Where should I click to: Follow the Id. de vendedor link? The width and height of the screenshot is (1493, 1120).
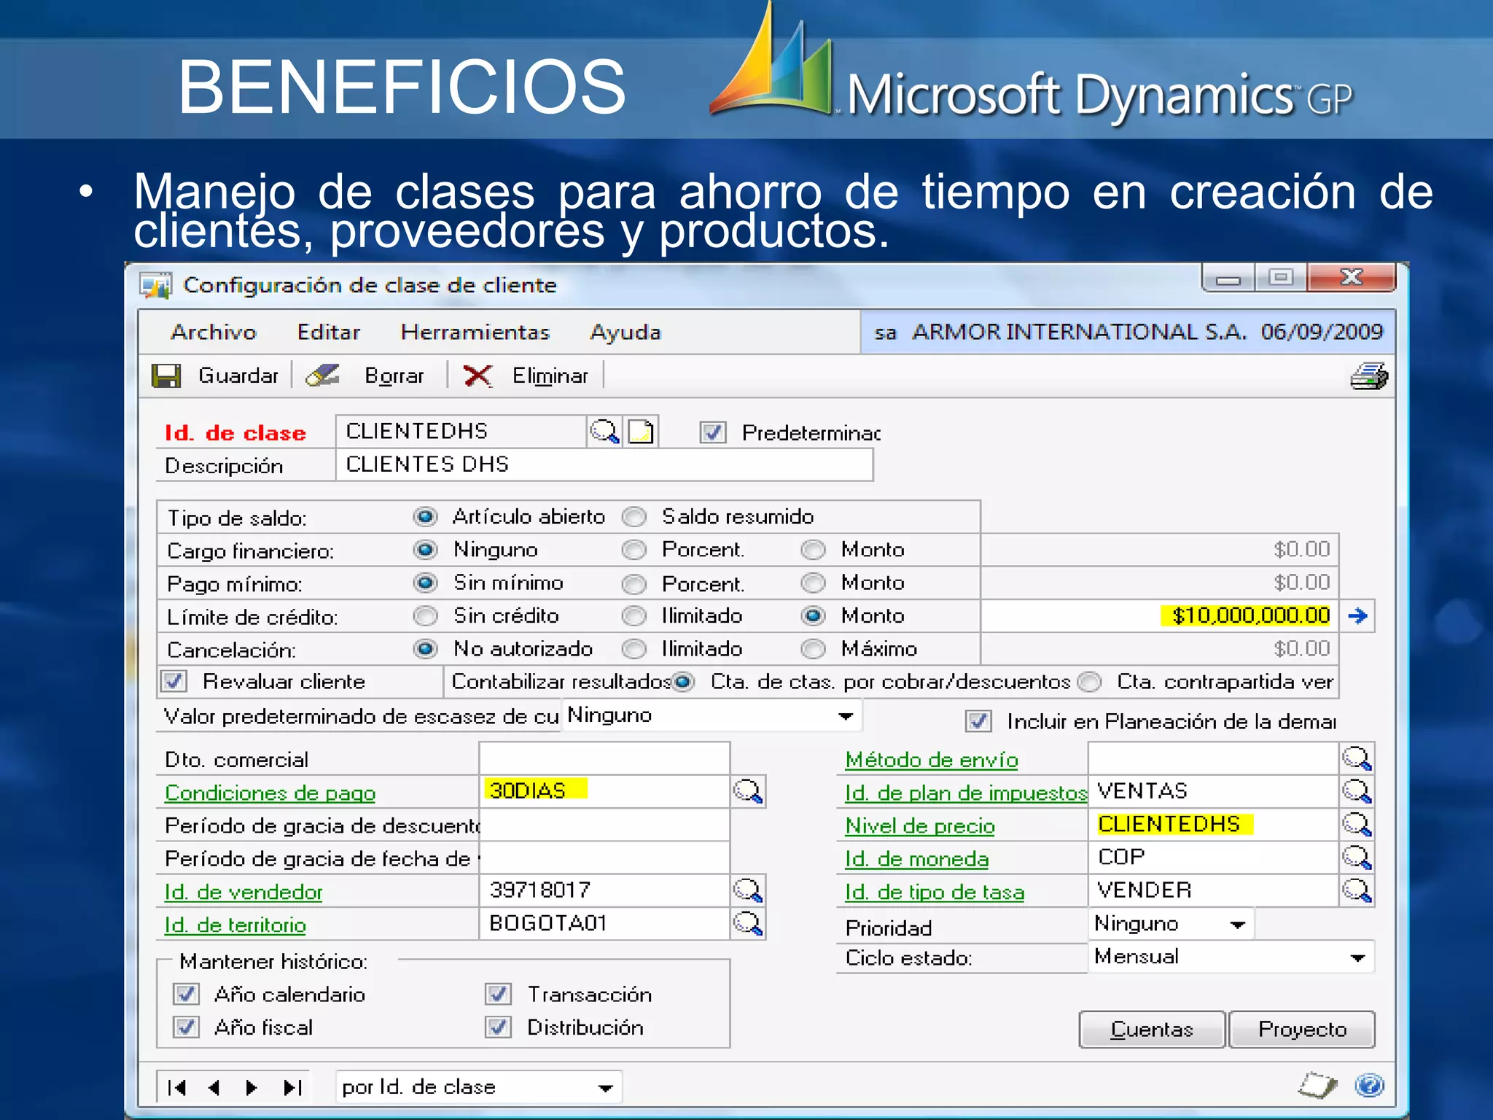tap(243, 892)
